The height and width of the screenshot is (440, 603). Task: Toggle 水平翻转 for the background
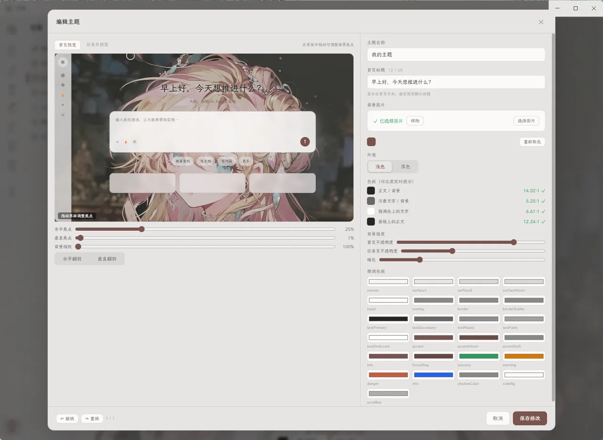[x=72, y=259]
